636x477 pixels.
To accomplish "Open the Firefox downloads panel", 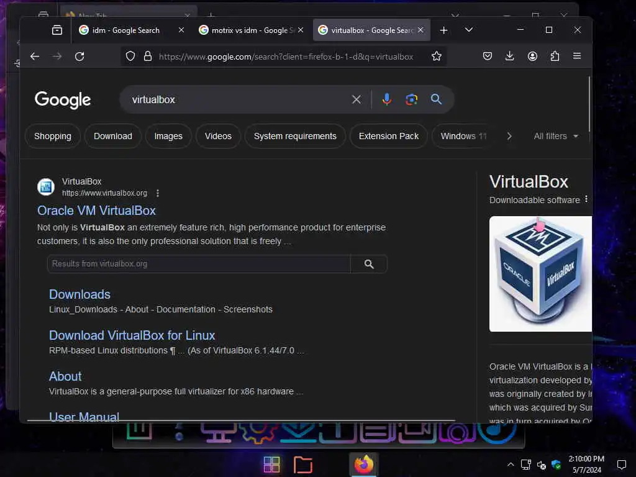I will coord(510,56).
